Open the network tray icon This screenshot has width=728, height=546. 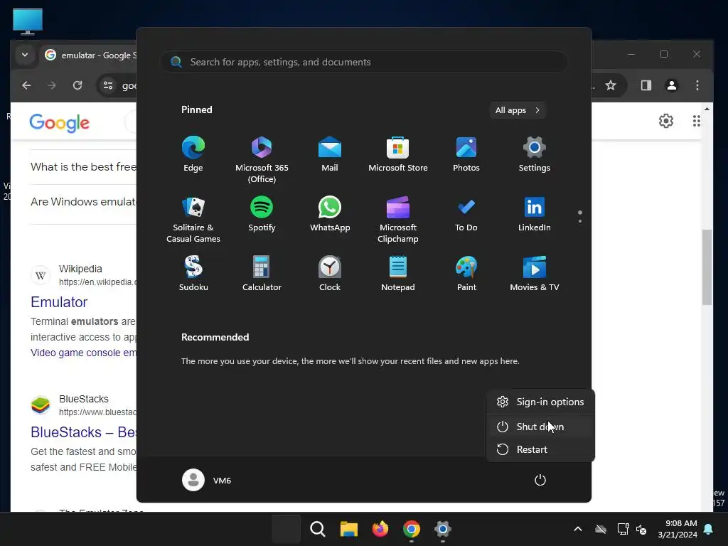pos(623,529)
